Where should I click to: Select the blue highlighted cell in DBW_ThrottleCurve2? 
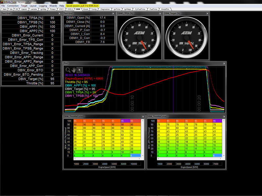pos(217,155)
